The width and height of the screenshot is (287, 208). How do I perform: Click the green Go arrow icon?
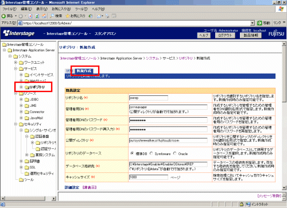tap(259, 23)
